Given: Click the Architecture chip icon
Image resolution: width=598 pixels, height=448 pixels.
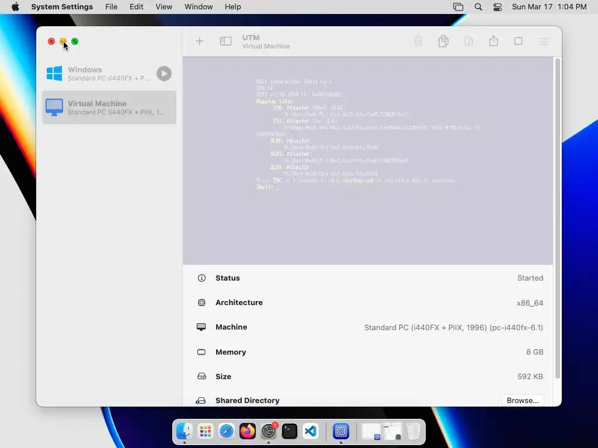Looking at the screenshot, I should click(x=201, y=303).
